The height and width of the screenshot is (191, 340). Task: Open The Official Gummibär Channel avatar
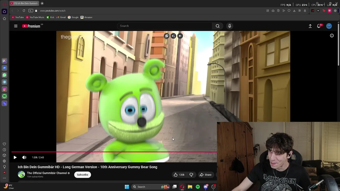(x=22, y=175)
